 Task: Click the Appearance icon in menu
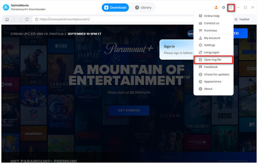201,82
